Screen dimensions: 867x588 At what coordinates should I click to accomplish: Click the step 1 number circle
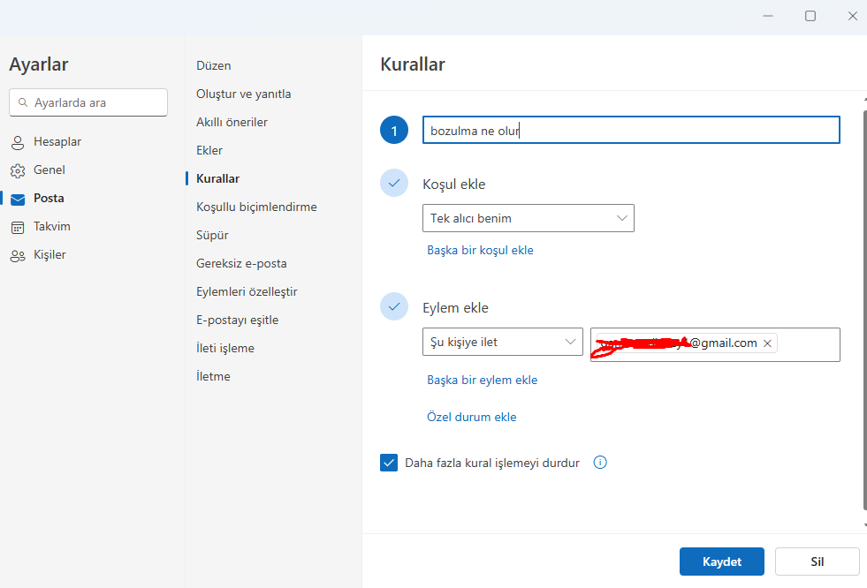click(x=394, y=131)
